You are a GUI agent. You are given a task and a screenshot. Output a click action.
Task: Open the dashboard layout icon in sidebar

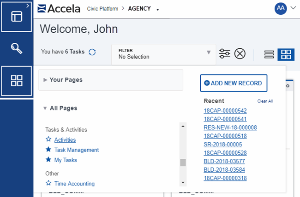[x=17, y=16]
